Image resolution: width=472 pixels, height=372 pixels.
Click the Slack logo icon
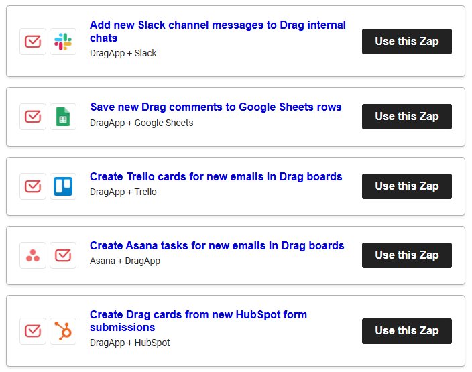coord(63,42)
